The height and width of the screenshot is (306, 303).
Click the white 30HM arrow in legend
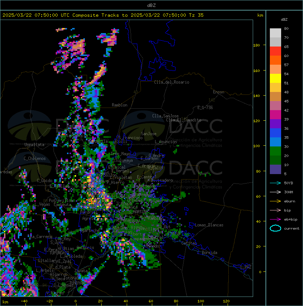tap(275, 192)
